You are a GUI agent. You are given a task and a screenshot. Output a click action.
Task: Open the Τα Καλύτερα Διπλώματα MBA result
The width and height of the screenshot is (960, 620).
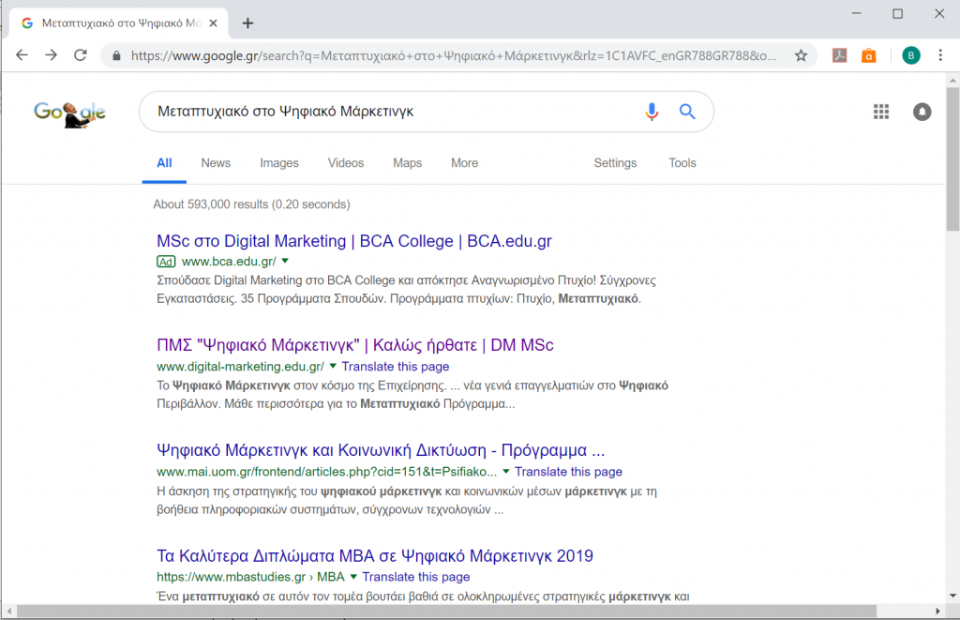coord(375,555)
